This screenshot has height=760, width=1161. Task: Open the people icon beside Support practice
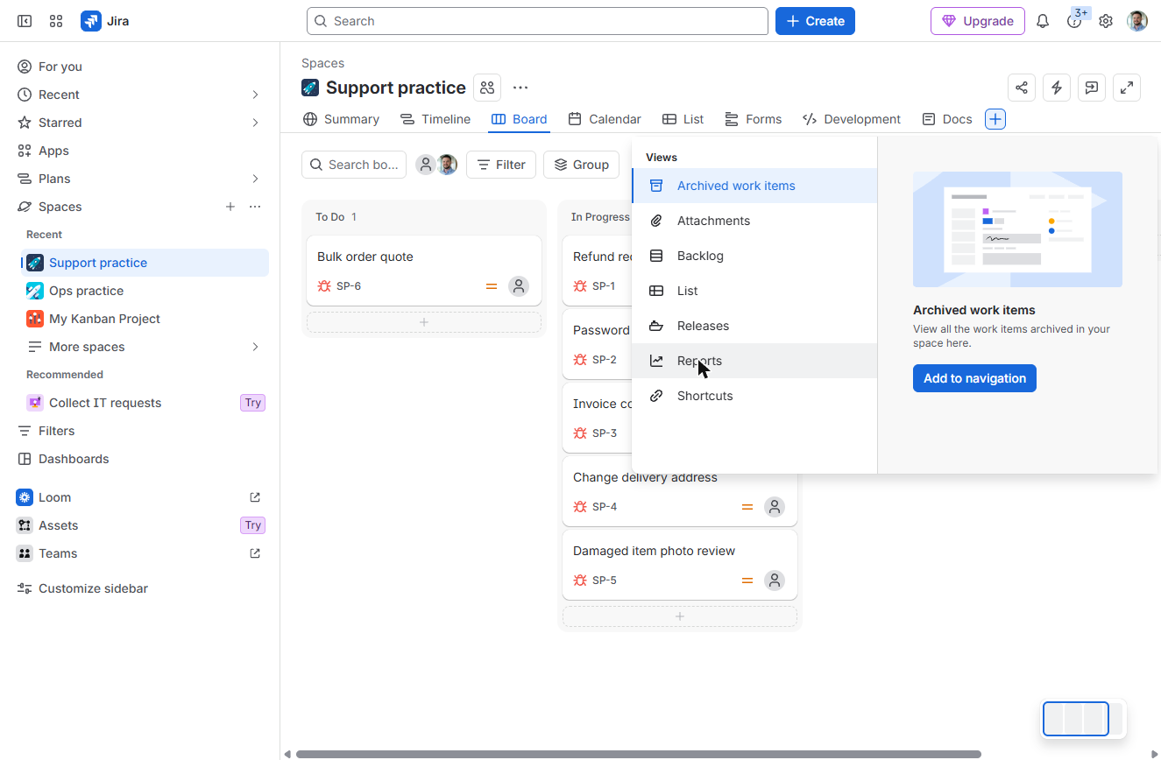point(487,88)
